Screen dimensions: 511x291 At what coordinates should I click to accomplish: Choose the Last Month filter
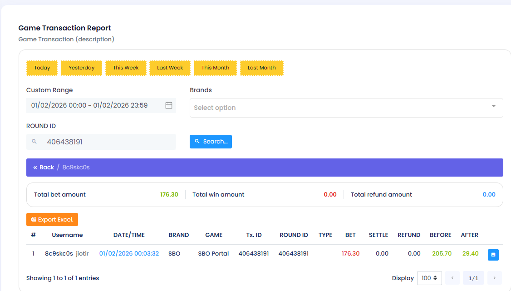click(261, 68)
